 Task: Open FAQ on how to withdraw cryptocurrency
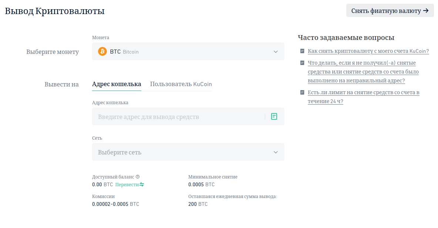click(368, 51)
